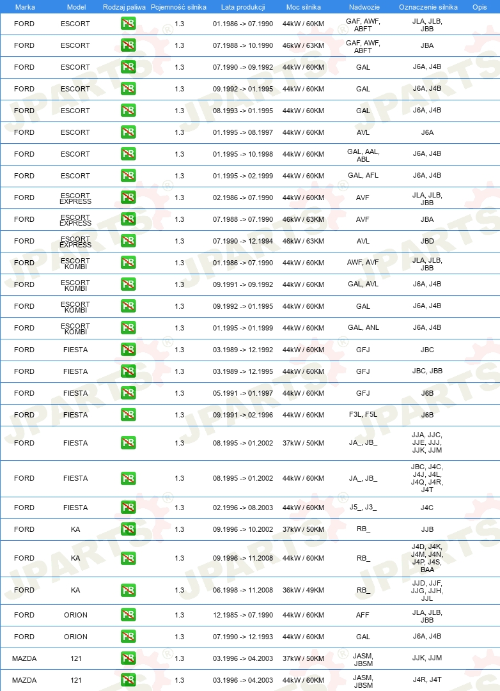Click petrol icon for Mazda 121 37kW row
500x691 pixels.
click(x=129, y=658)
